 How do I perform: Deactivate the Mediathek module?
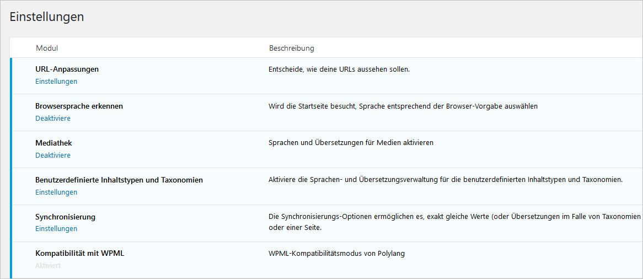pos(53,155)
